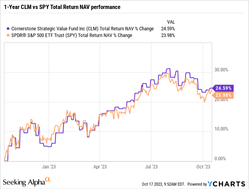
Task: Click the Oct '23 x-axis label
Action: point(203,166)
